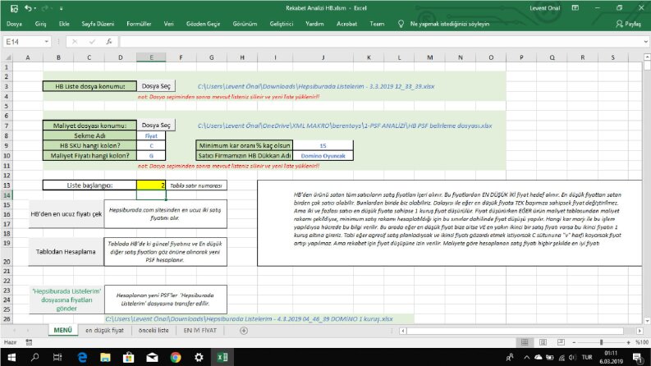Click Dosya Seç for Maliyet dosyası konumu
Screen dimensions: 651x366
(x=156, y=125)
